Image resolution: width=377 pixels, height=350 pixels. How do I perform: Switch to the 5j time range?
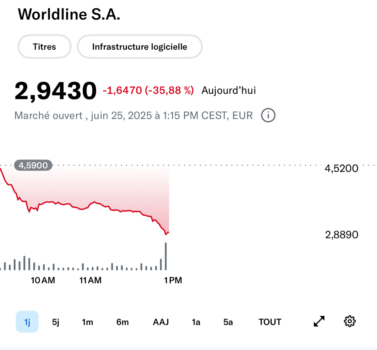[x=56, y=322]
